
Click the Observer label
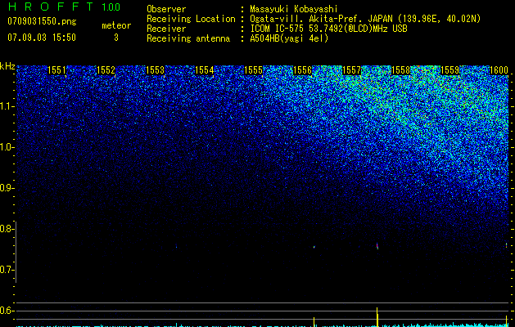[x=166, y=9]
